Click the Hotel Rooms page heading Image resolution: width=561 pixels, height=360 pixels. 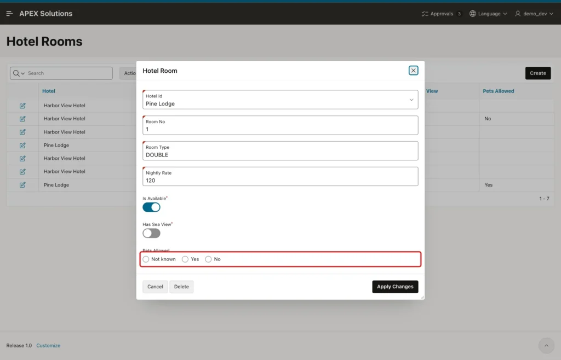pos(44,42)
